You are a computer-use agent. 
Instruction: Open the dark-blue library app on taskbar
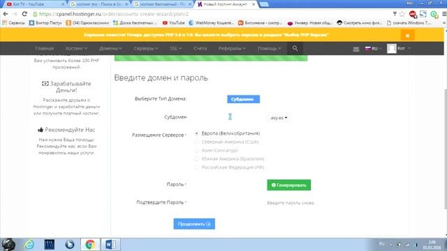50,245
